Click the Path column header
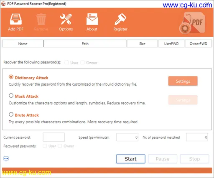This screenshot has height=178, width=214. pos(85,43)
